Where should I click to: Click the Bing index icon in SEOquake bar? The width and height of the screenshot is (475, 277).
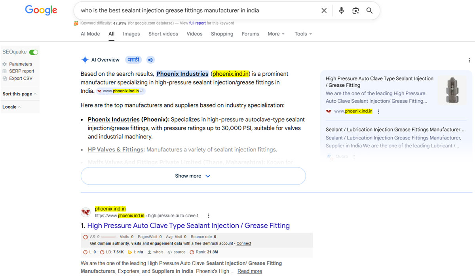(x=129, y=252)
